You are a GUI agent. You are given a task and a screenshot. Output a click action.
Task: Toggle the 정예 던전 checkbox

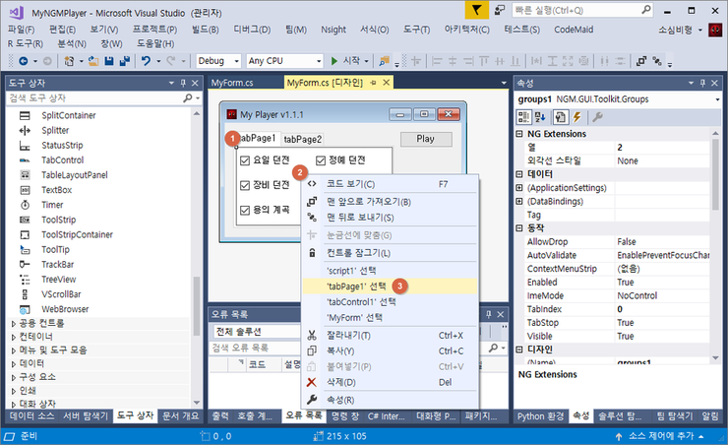(321, 160)
